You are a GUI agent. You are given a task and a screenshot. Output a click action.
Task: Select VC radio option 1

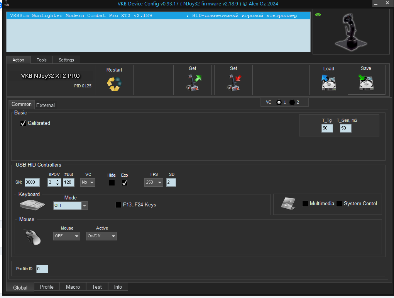(x=279, y=102)
